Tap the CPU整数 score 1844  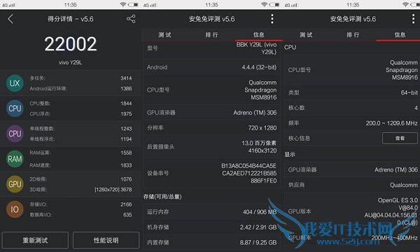pyautogui.click(x=126, y=104)
